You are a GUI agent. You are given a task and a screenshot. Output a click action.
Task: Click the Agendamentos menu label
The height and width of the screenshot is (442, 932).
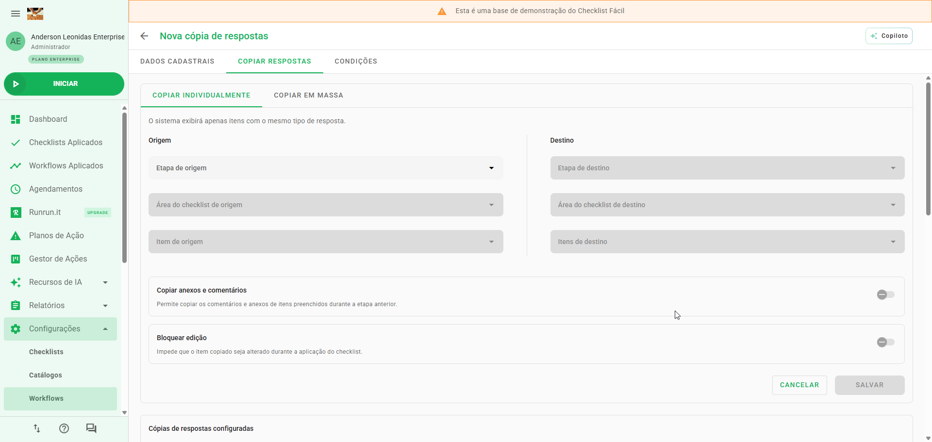[x=56, y=189]
